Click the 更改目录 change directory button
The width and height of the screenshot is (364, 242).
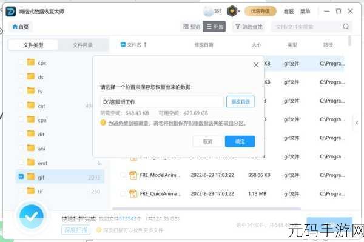pos(240,102)
